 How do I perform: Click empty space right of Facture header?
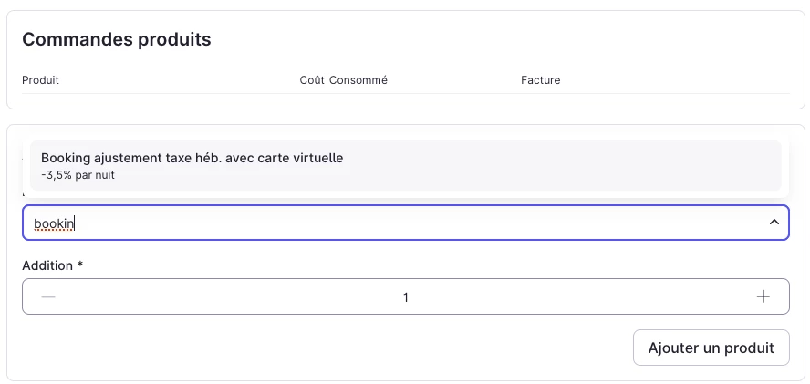pos(675,80)
